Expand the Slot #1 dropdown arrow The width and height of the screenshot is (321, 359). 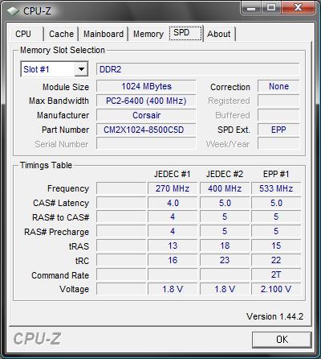click(x=81, y=69)
